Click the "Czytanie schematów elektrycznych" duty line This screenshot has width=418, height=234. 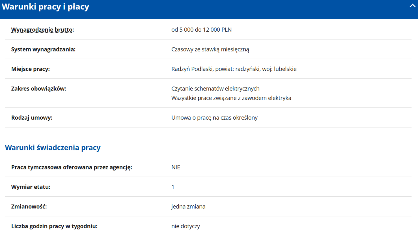215,89
